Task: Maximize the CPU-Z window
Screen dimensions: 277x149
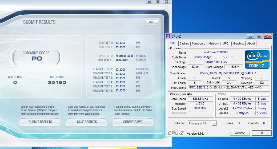Action: click(x=259, y=37)
